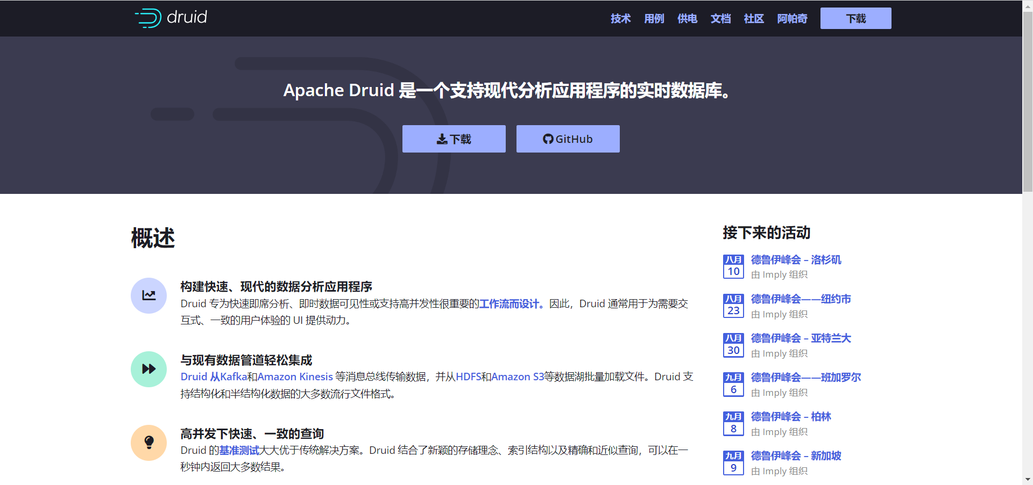Click the 接下来的活动 heading text
The height and width of the screenshot is (485, 1033).
tap(767, 233)
